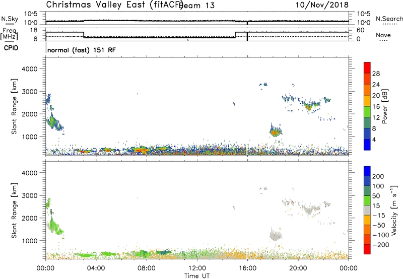Click the 'Freq. [MHz]' axis label
The width and height of the screenshot is (403, 279).
pos(9,34)
